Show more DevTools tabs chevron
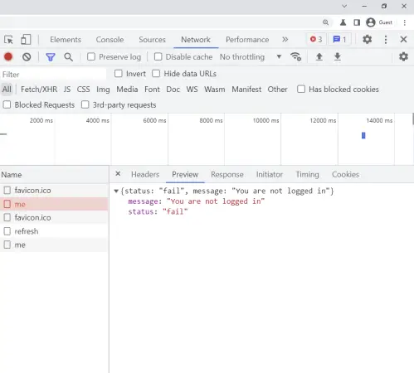Image resolution: width=414 pixels, height=373 pixels. coord(285,40)
